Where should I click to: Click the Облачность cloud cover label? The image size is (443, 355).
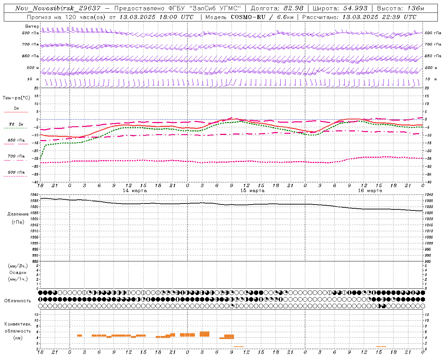(x=18, y=301)
